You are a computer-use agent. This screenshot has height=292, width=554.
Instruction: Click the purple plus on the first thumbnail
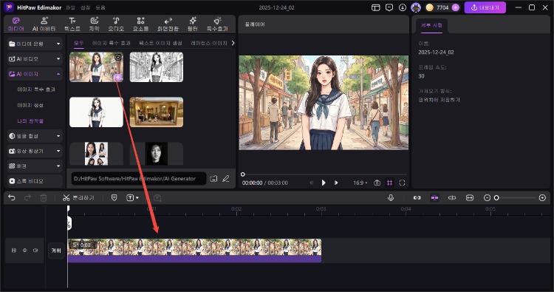(118, 78)
